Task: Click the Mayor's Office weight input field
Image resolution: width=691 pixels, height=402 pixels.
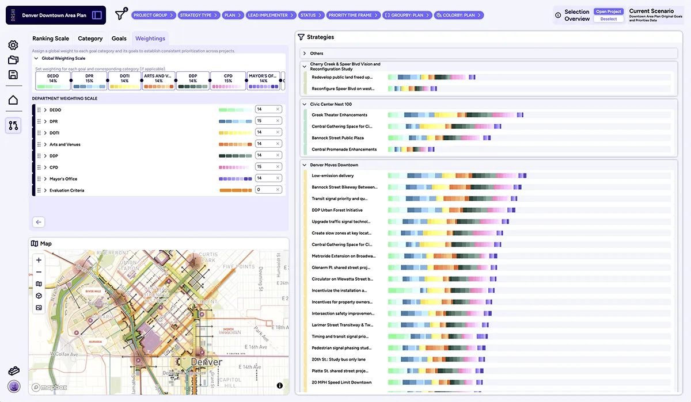Action: click(264, 178)
